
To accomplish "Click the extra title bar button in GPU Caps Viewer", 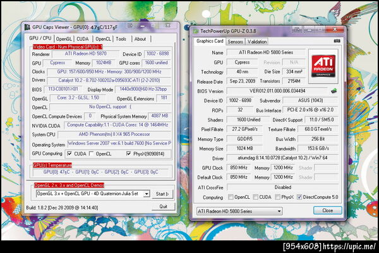I will [130, 25].
